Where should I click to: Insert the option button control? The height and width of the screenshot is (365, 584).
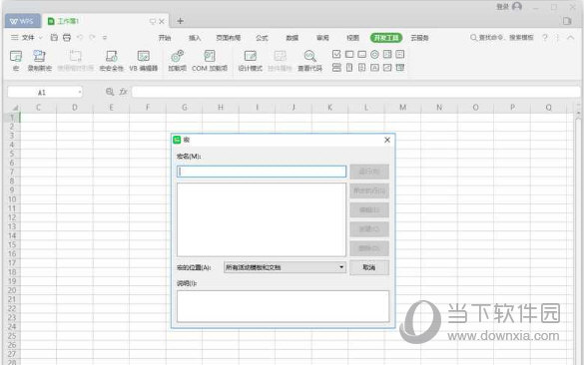(x=374, y=54)
